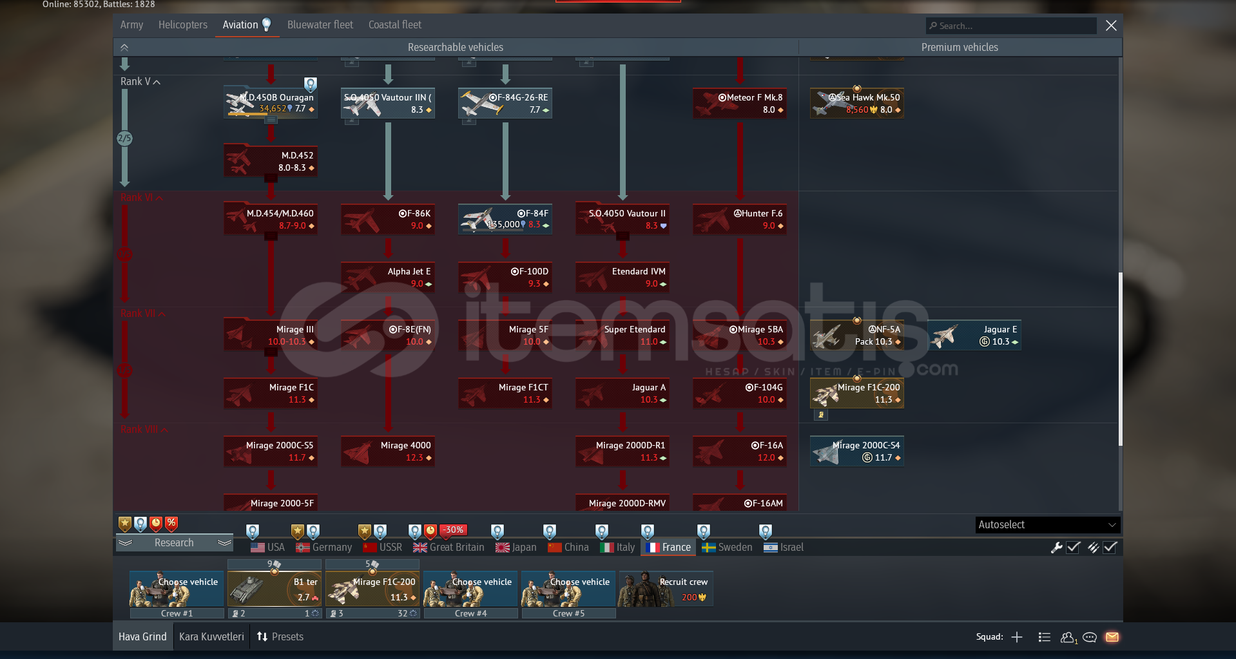Click the small badge icon under Mirage F1C-200 premium card
Screen dimensions: 1236x659
[820, 415]
